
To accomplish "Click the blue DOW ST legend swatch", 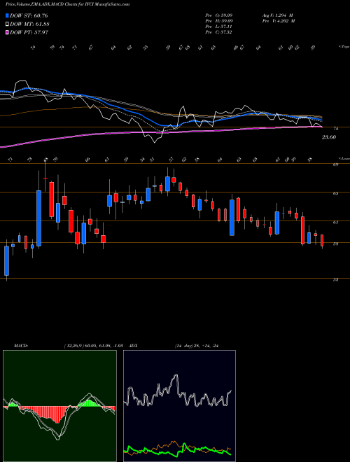I will pyautogui.click(x=8, y=15).
